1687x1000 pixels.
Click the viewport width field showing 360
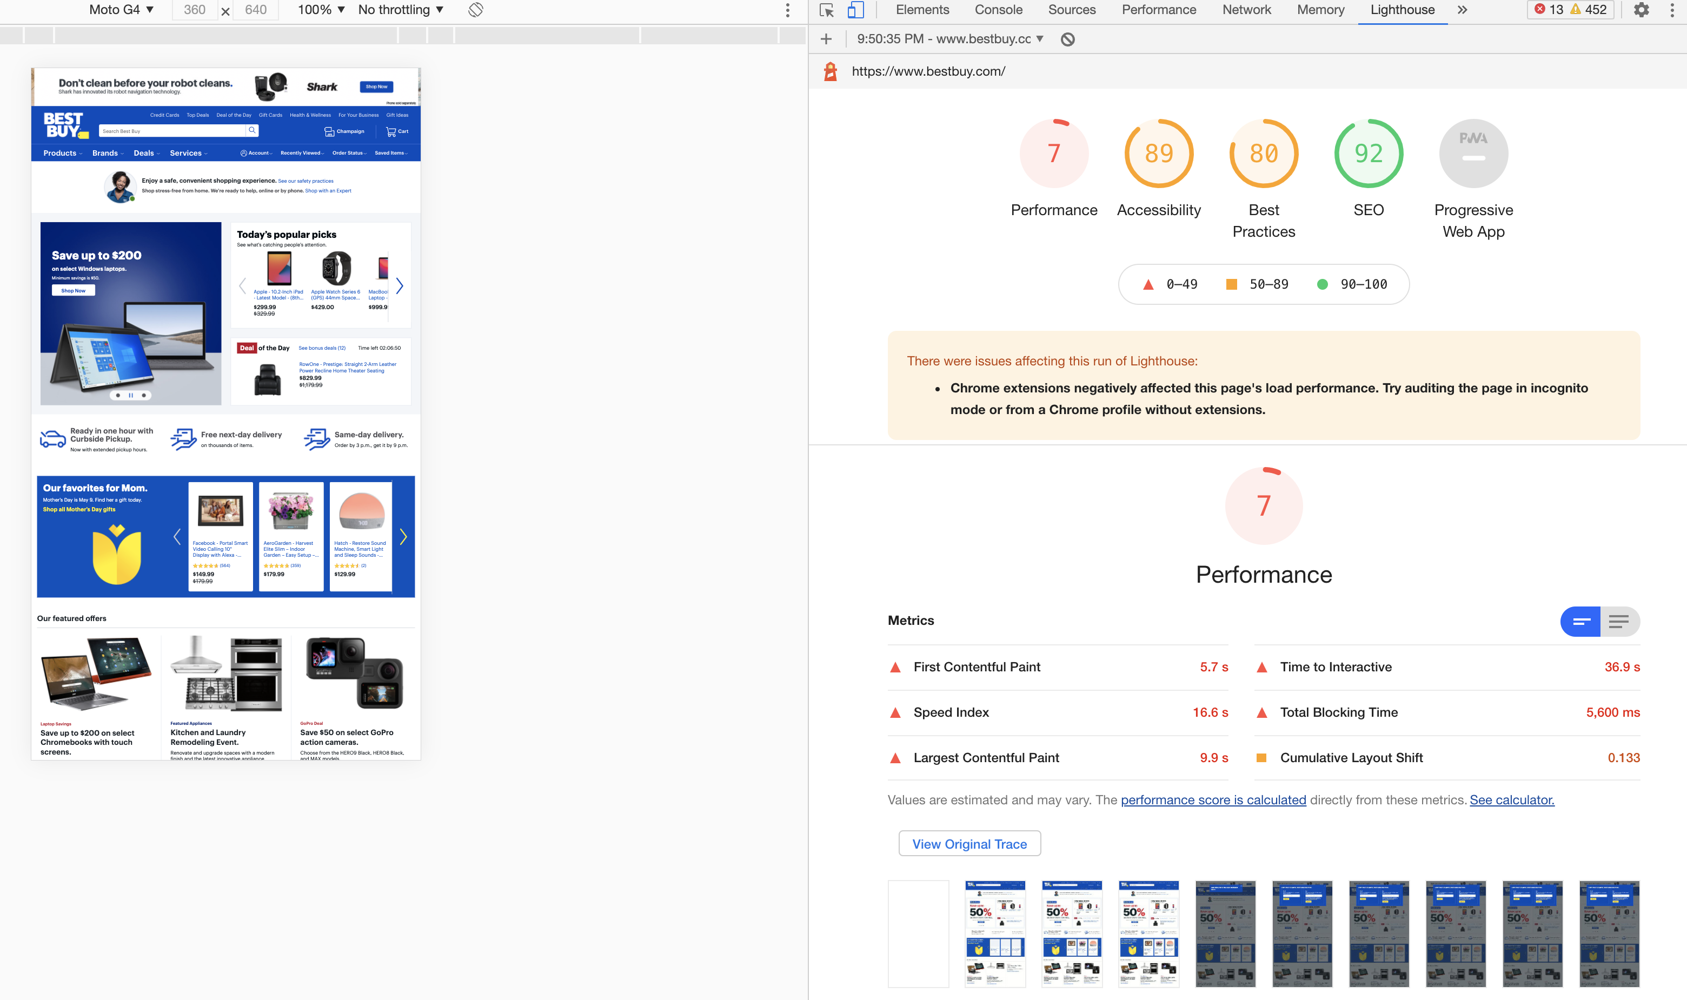pyautogui.click(x=195, y=10)
